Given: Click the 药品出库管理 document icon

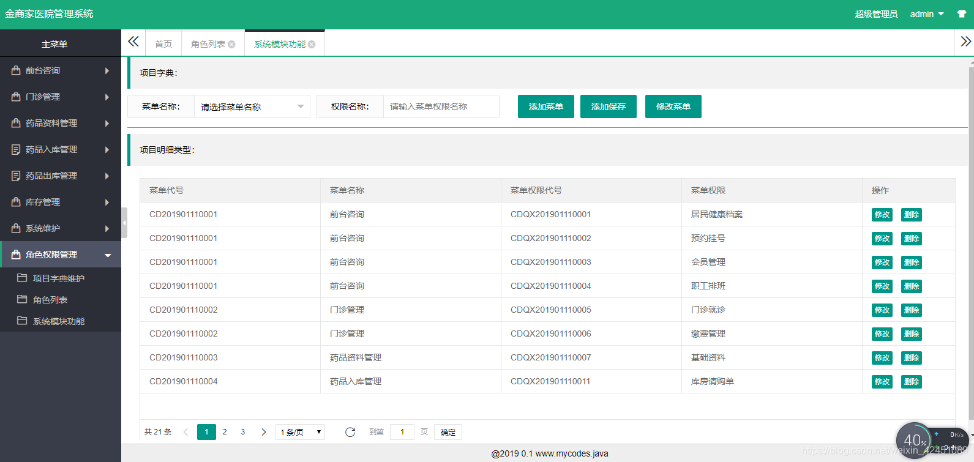Looking at the screenshot, I should point(16,176).
